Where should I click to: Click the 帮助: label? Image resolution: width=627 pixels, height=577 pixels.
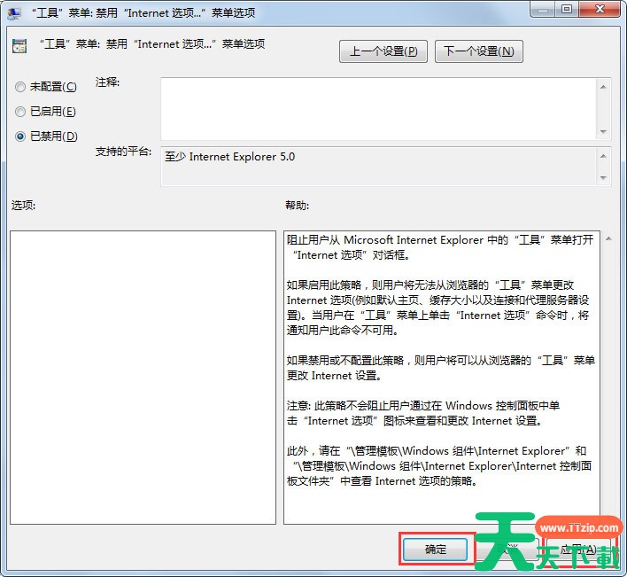[x=297, y=206]
